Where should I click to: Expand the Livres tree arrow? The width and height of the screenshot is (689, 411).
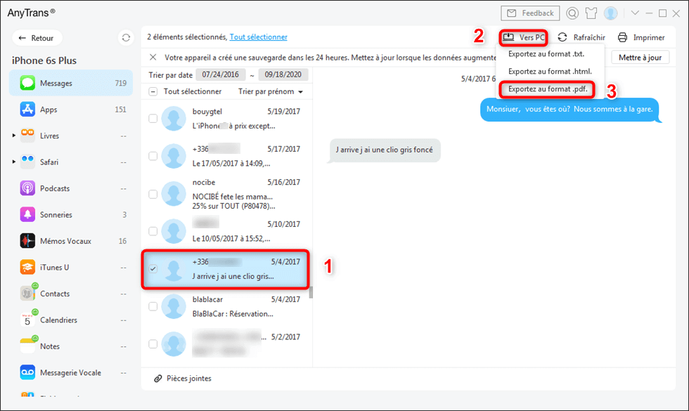(x=13, y=136)
